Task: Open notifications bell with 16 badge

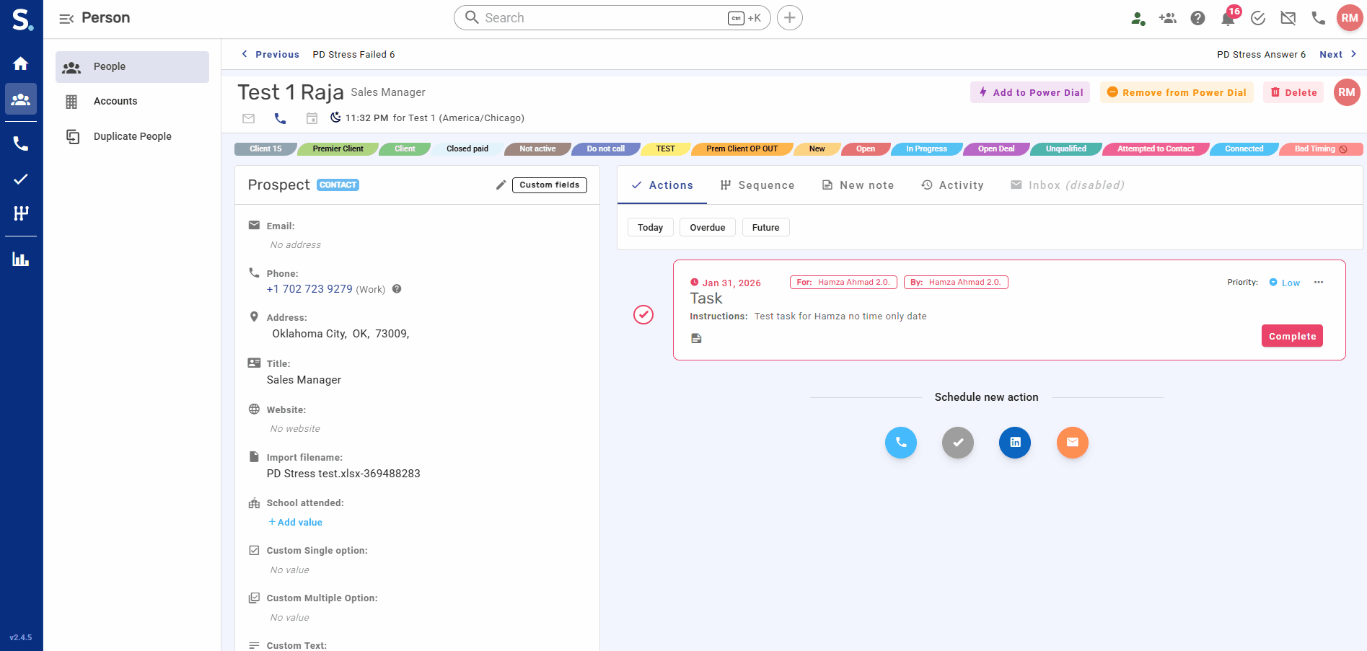Action: point(1228,17)
